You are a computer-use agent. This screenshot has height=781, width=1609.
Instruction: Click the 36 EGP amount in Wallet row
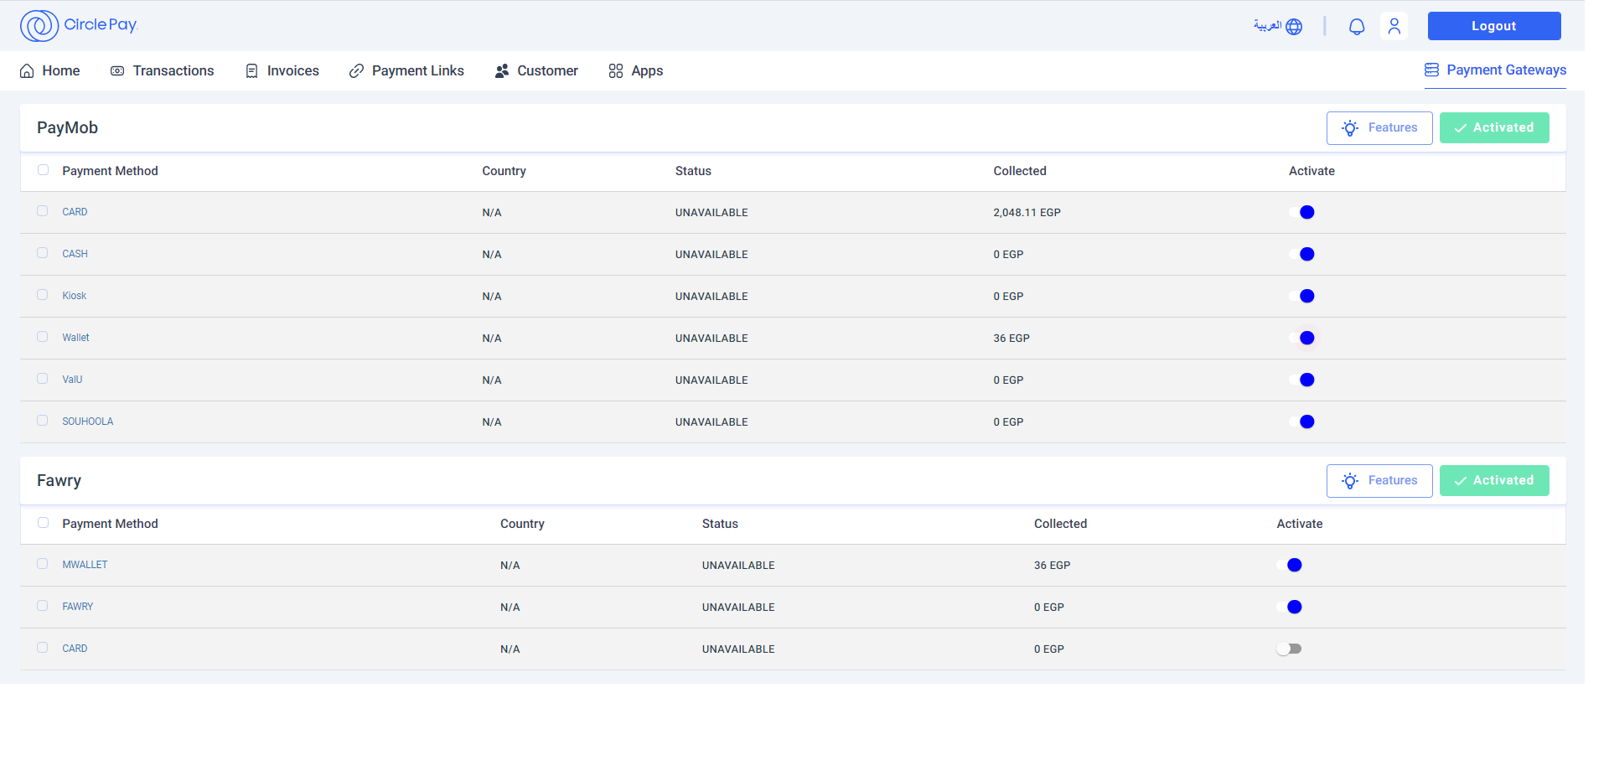point(1011,339)
